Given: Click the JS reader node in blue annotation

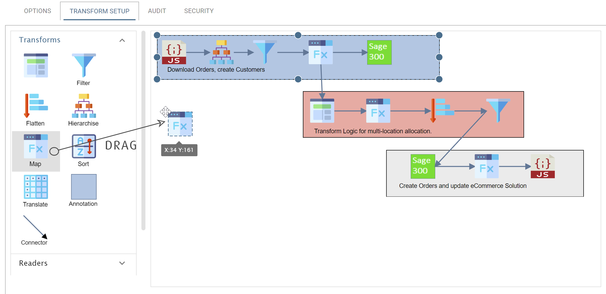Looking at the screenshot, I should [174, 52].
